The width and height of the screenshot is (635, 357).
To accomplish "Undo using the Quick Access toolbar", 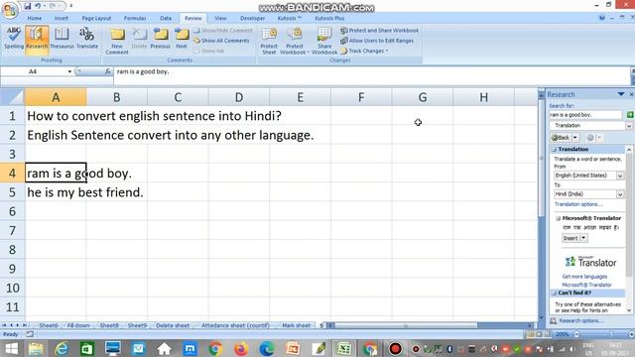I will [x=38, y=6].
